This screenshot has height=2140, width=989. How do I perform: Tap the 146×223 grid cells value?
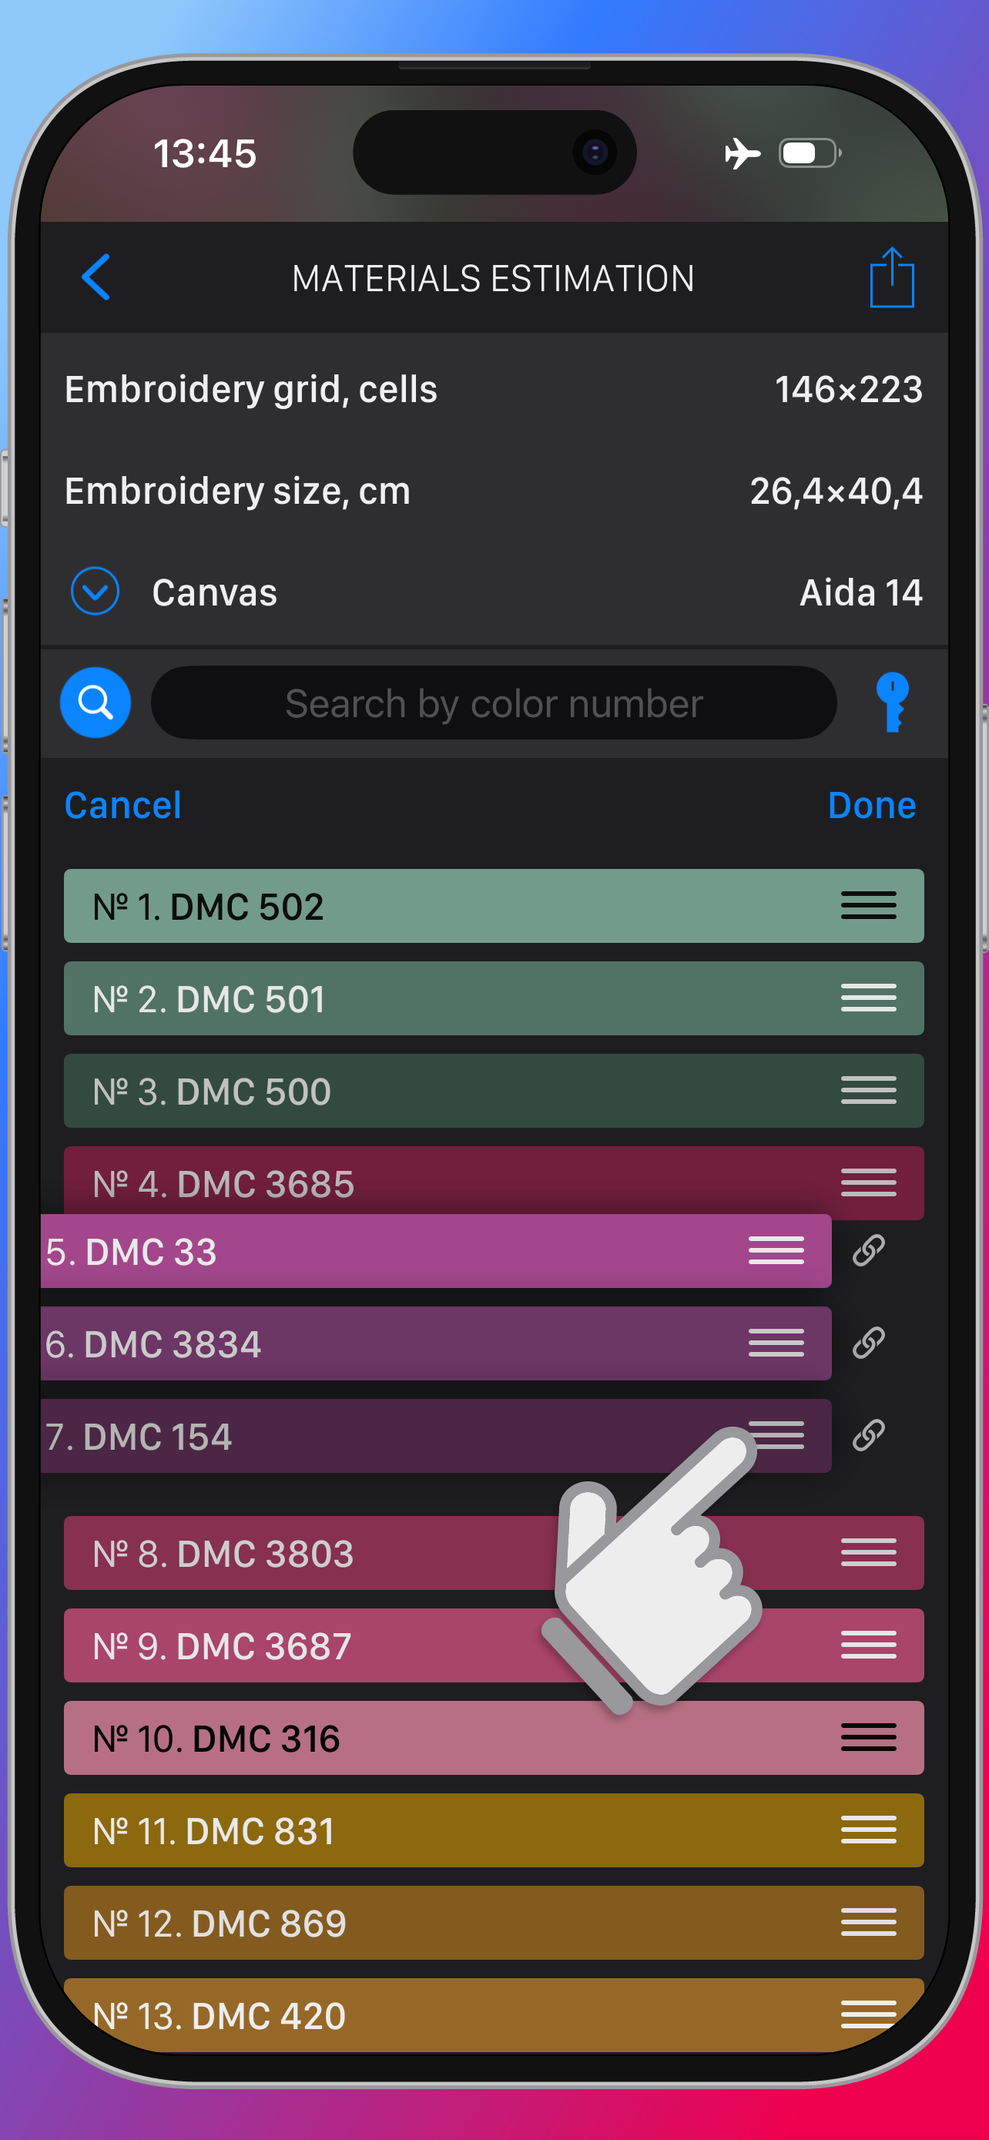click(848, 389)
